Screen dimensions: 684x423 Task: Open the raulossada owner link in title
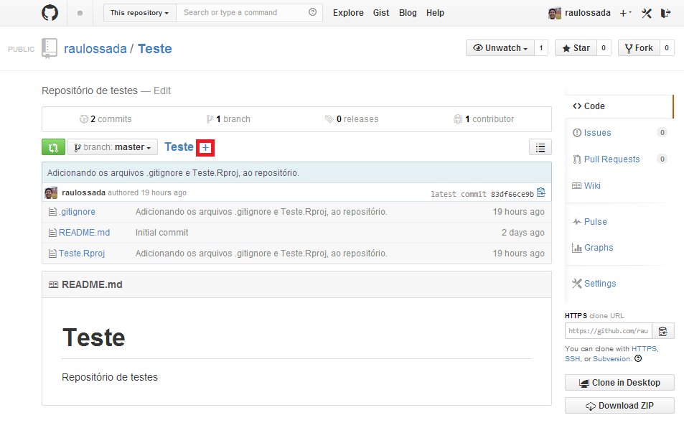95,48
